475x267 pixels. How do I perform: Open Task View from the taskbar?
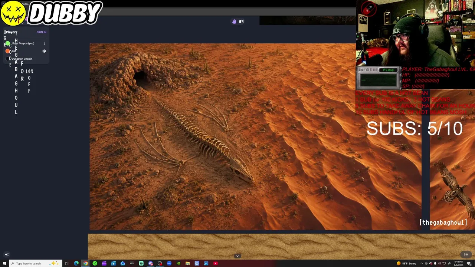point(67,263)
